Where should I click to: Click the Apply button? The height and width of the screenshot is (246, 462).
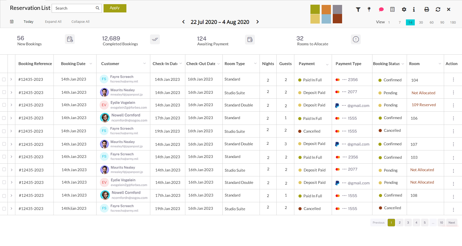(115, 8)
